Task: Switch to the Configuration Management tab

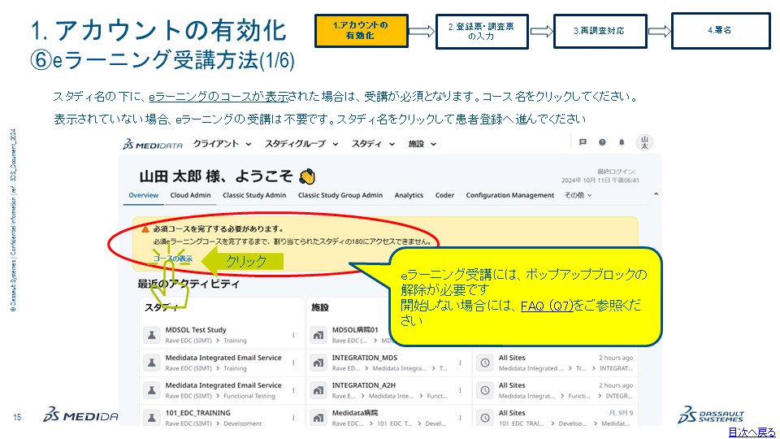Action: point(510,195)
